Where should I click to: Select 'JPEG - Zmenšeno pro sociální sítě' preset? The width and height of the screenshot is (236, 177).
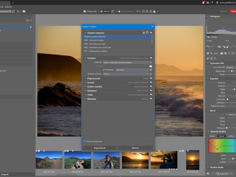[x=117, y=48]
